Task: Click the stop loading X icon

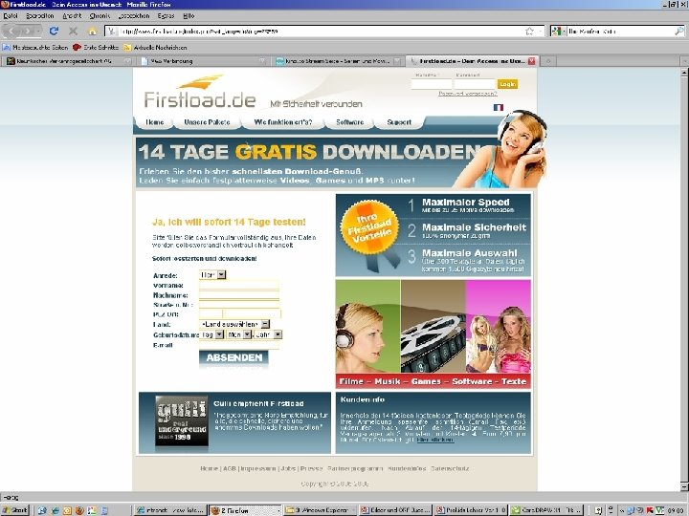Action: pos(73,32)
